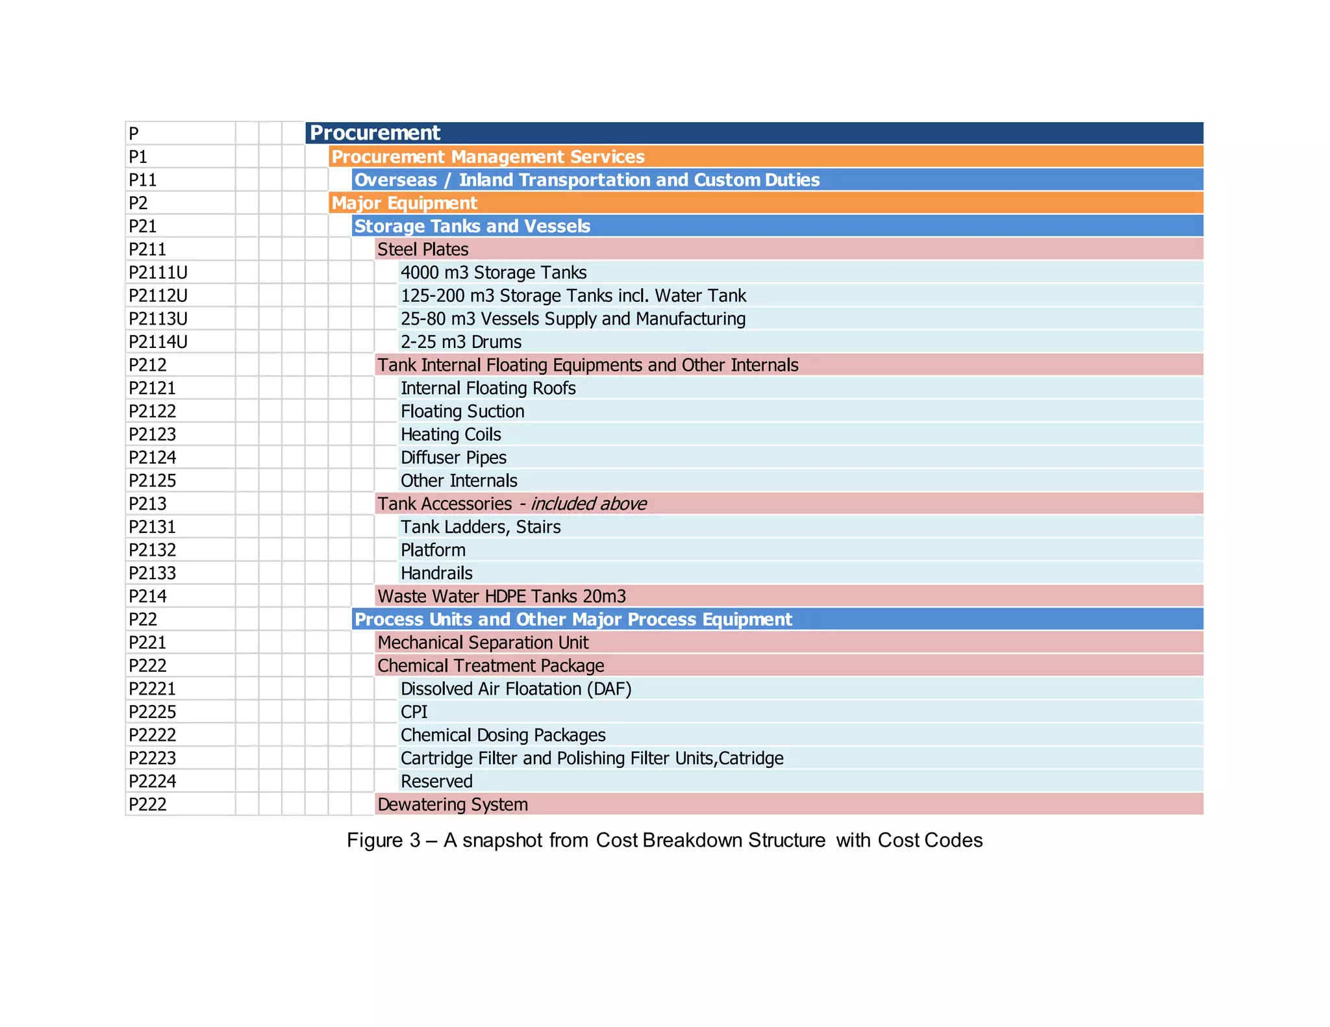
Task: Click cost code cell P2112U
Action: (x=181, y=295)
